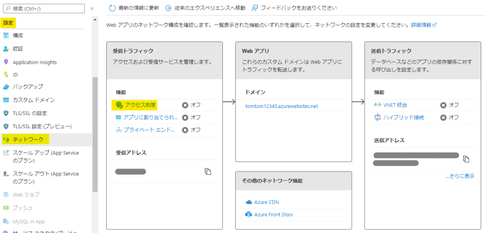Image resolution: width=485 pixels, height=233 pixels.
Task: Expand the outbound address list via さらに表示
Action: click(459, 176)
